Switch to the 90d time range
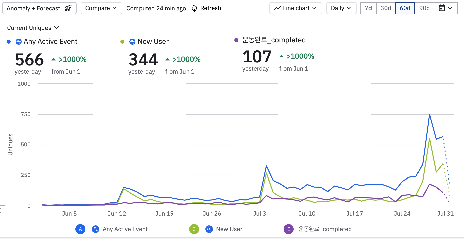Screen dimensions: 464x239 [424, 8]
